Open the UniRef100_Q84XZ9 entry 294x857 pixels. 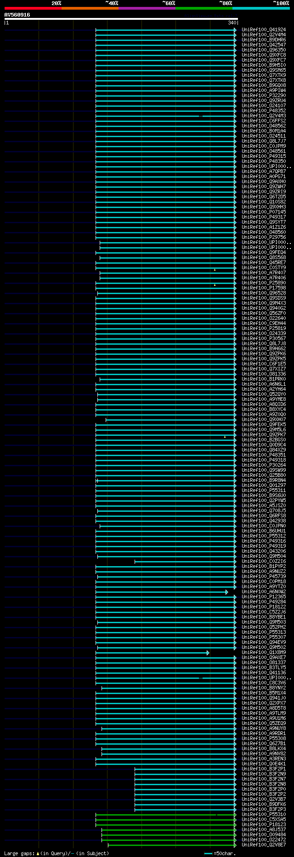point(264,450)
